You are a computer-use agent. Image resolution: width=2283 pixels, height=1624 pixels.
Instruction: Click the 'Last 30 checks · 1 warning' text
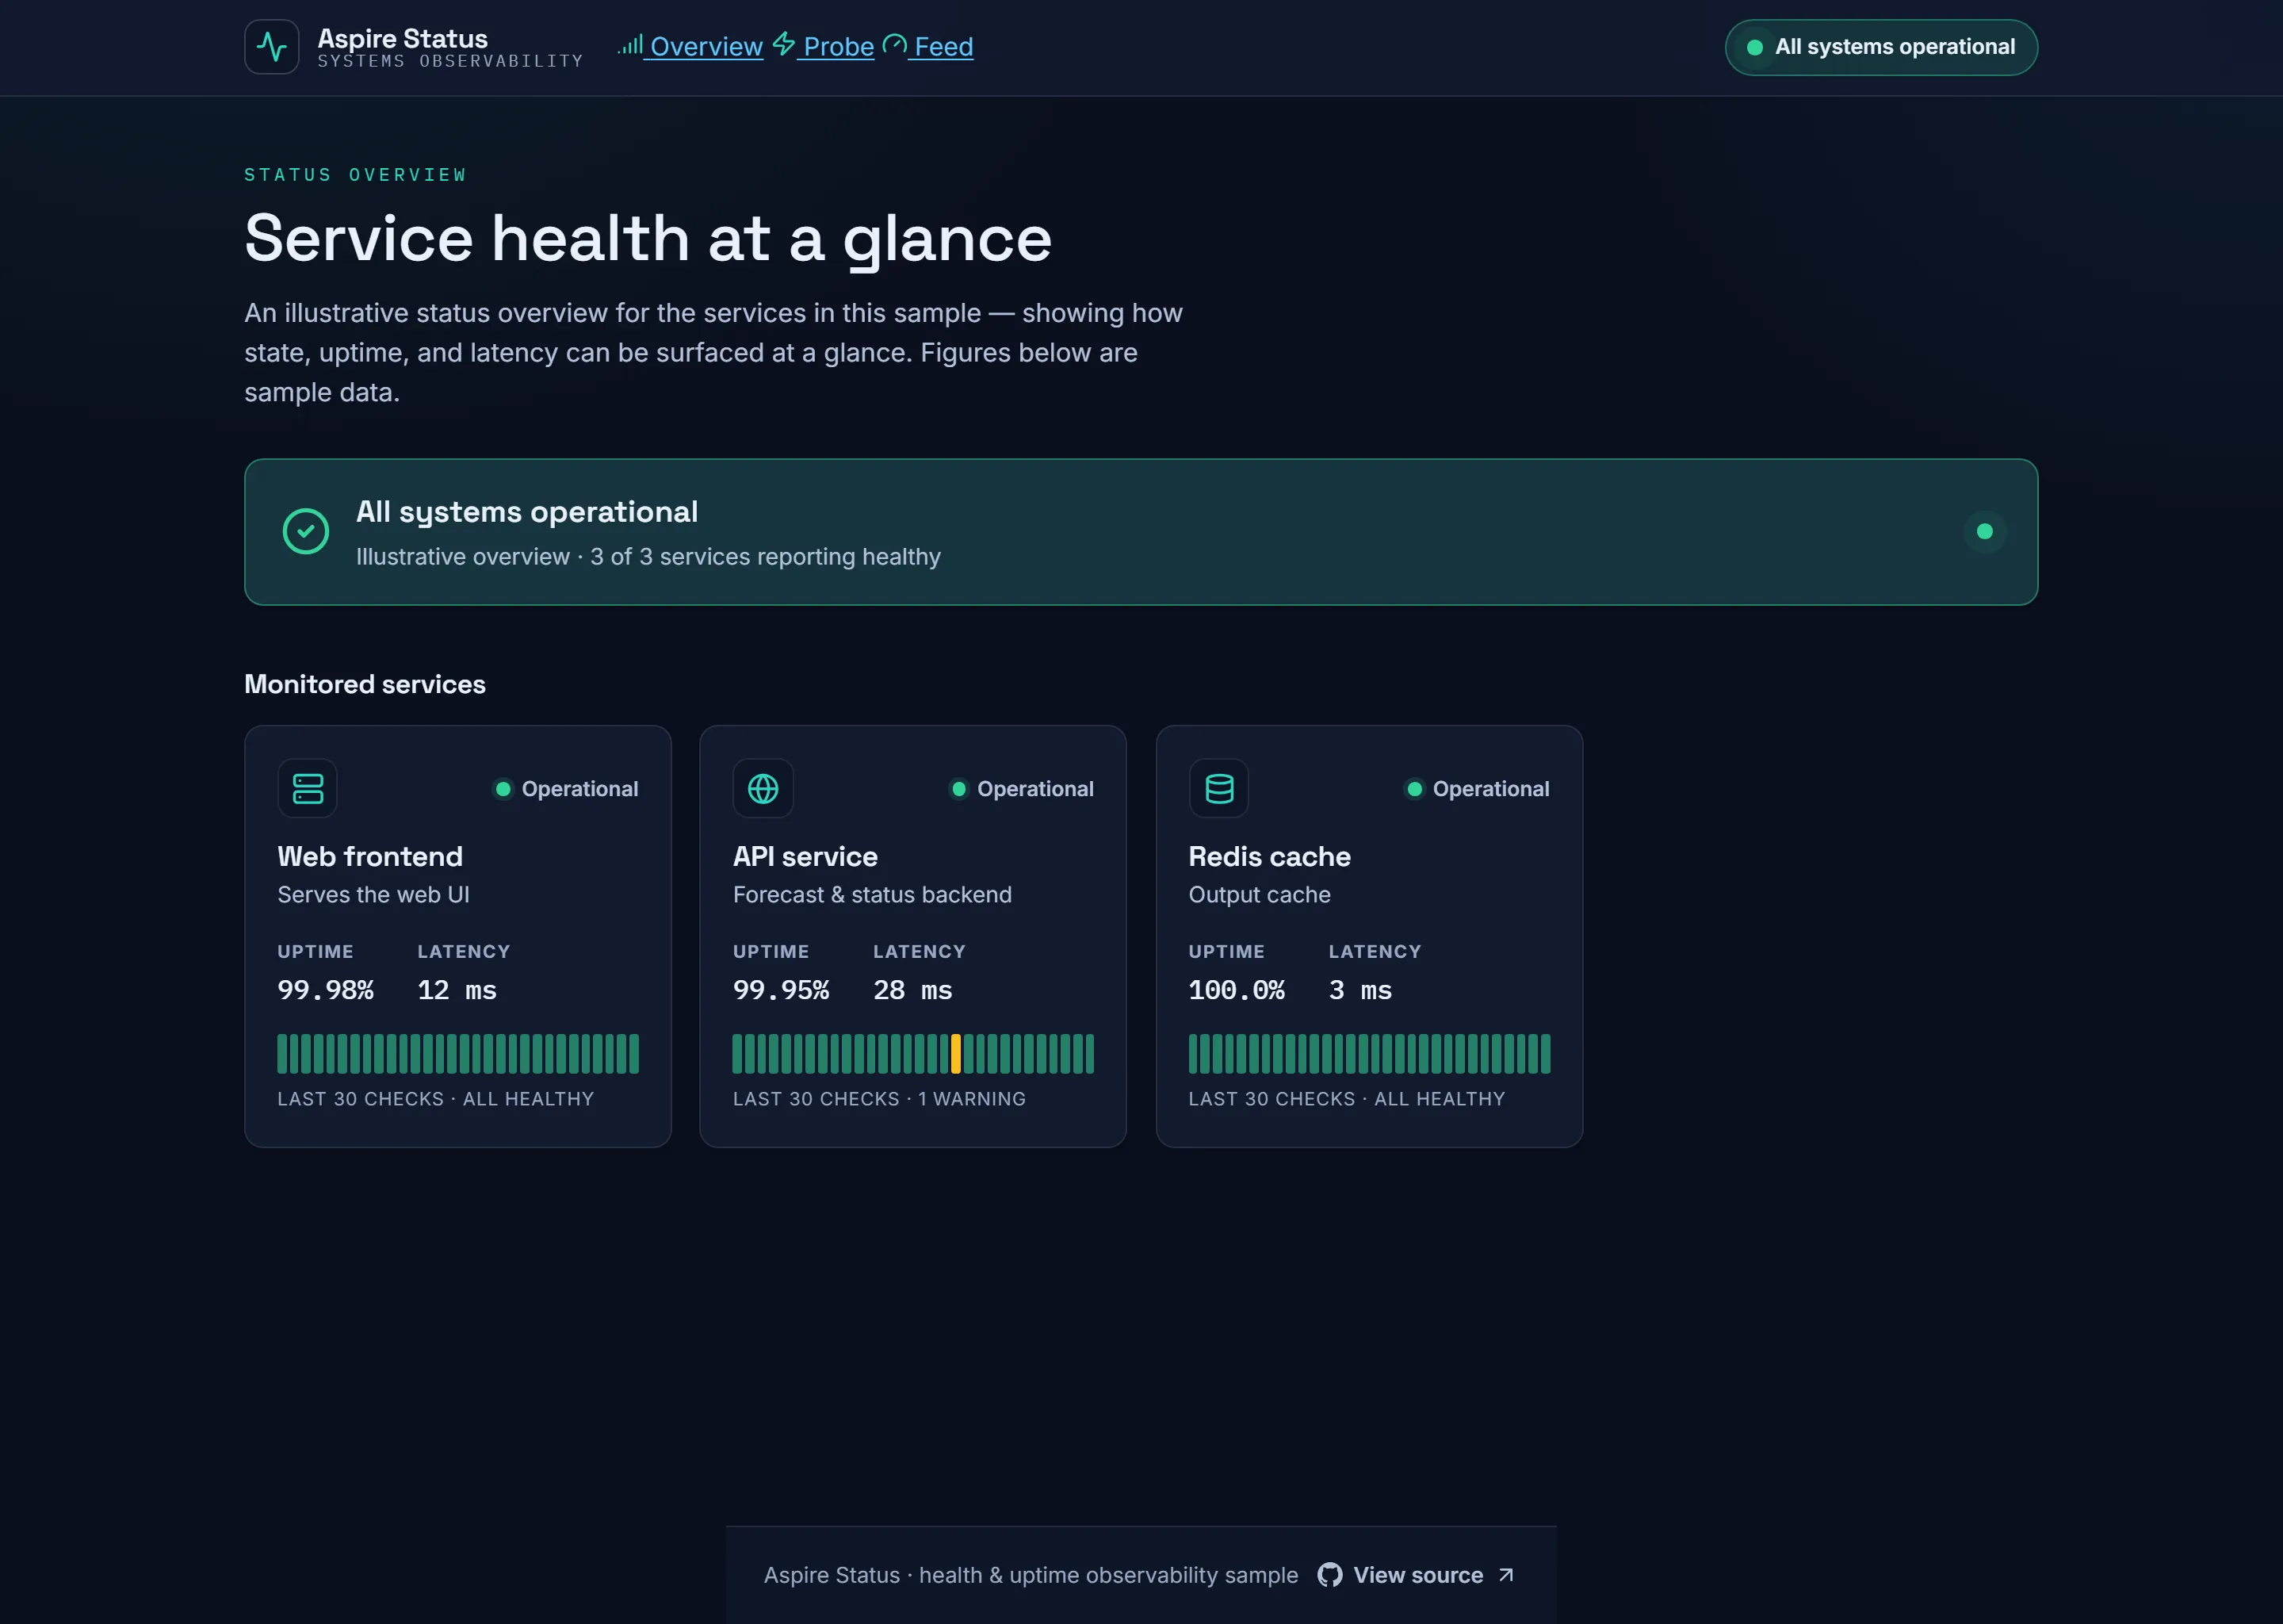(x=880, y=1099)
